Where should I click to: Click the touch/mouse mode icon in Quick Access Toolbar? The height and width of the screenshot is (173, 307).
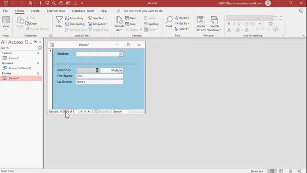(31, 3)
